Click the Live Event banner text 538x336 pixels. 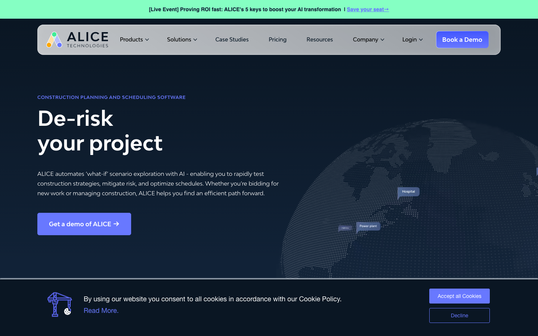coord(245,9)
